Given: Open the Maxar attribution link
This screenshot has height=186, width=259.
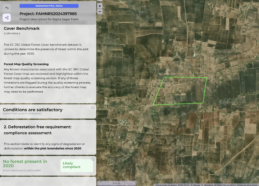Looking at the screenshot, I should coord(195,185).
